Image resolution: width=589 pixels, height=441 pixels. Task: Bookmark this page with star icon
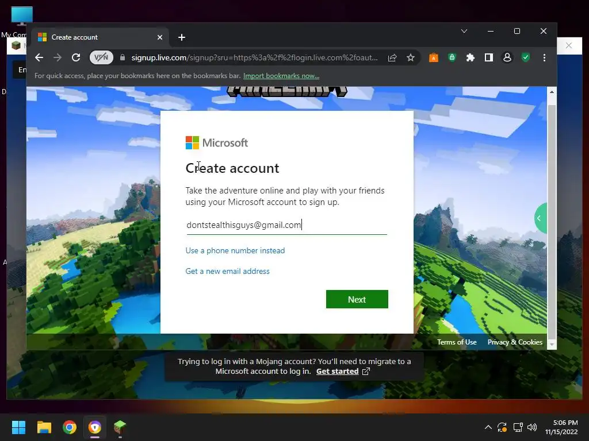(411, 57)
